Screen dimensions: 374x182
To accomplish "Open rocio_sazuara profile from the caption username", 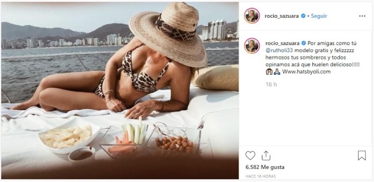I will (x=283, y=43).
